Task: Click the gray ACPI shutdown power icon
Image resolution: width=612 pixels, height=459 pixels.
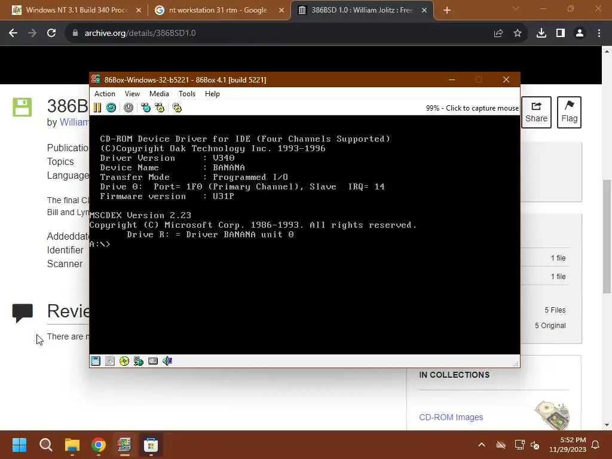Action: tap(128, 108)
